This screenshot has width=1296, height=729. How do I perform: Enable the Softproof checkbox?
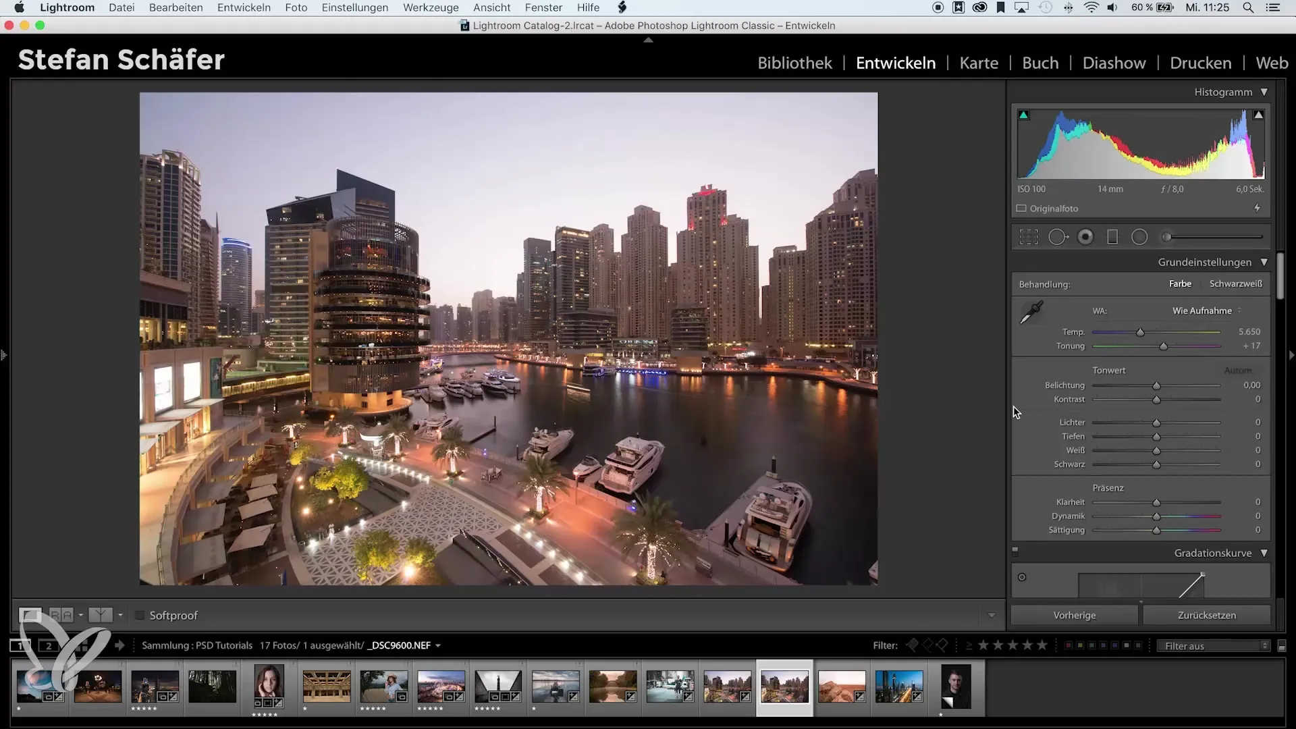click(140, 616)
